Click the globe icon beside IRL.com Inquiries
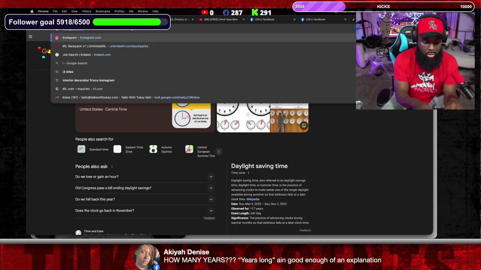Screen dimensions: 481x270 pos(57,89)
